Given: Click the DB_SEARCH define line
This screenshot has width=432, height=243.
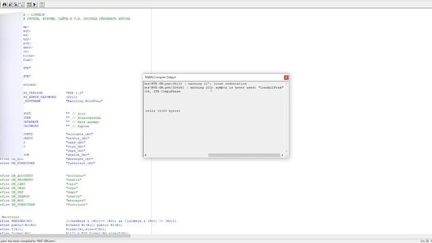Looking at the screenshot, I should [x=40, y=196].
